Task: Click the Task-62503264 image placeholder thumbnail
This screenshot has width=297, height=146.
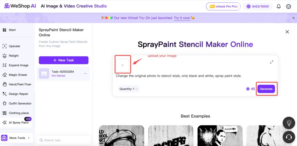Action: click(44, 73)
